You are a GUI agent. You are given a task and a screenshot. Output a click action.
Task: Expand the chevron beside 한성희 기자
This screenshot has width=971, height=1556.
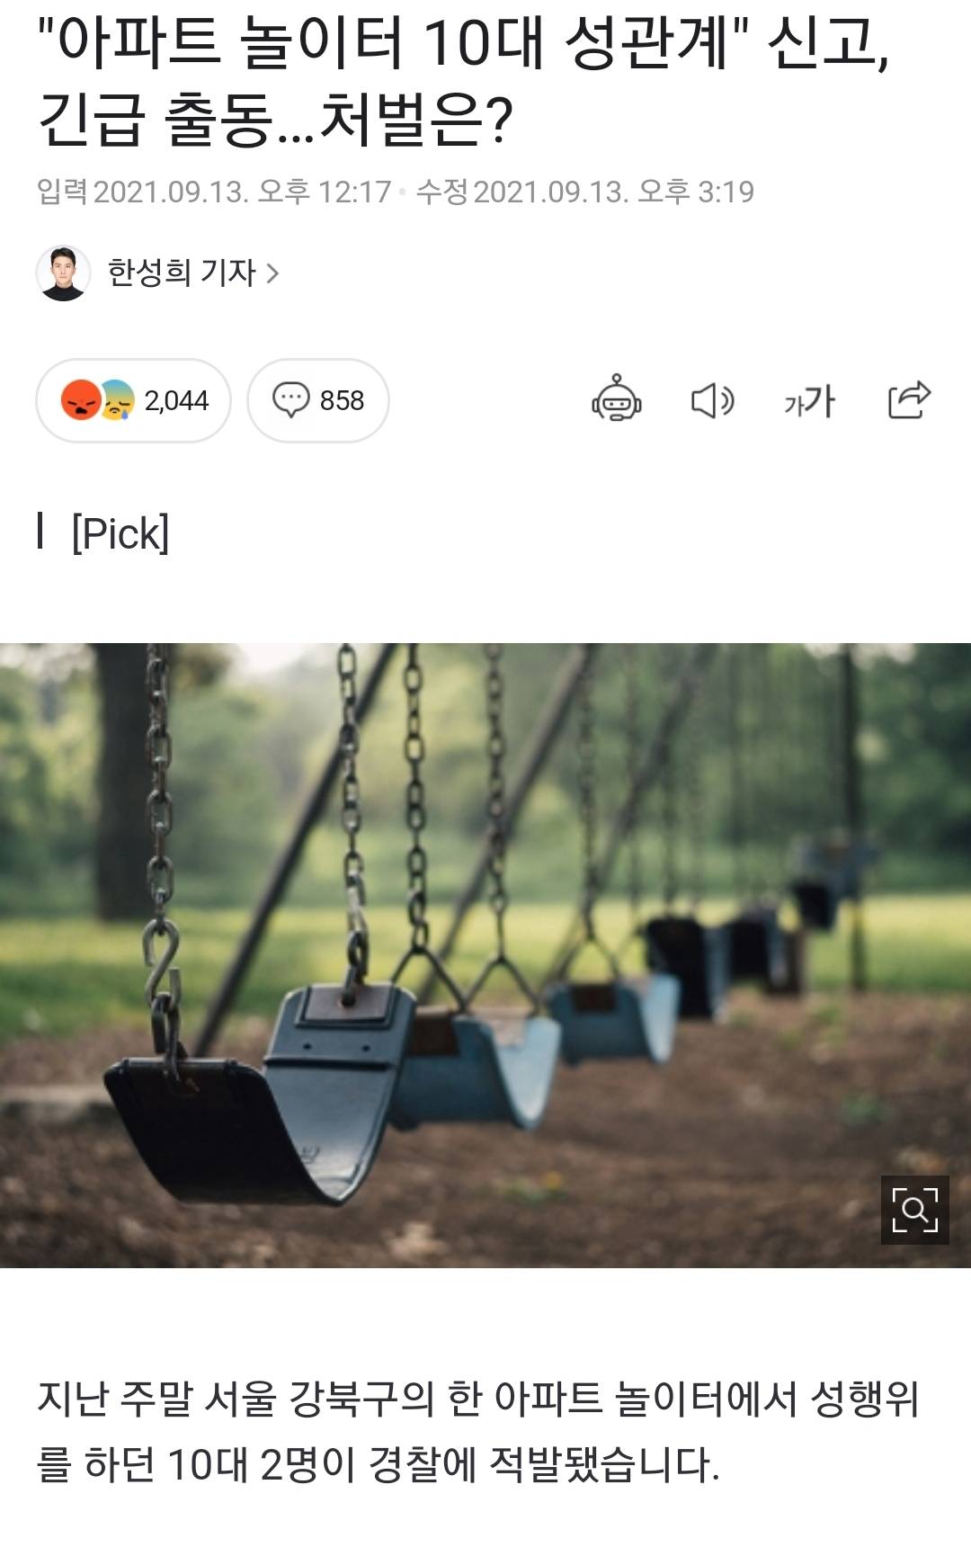pos(272,273)
